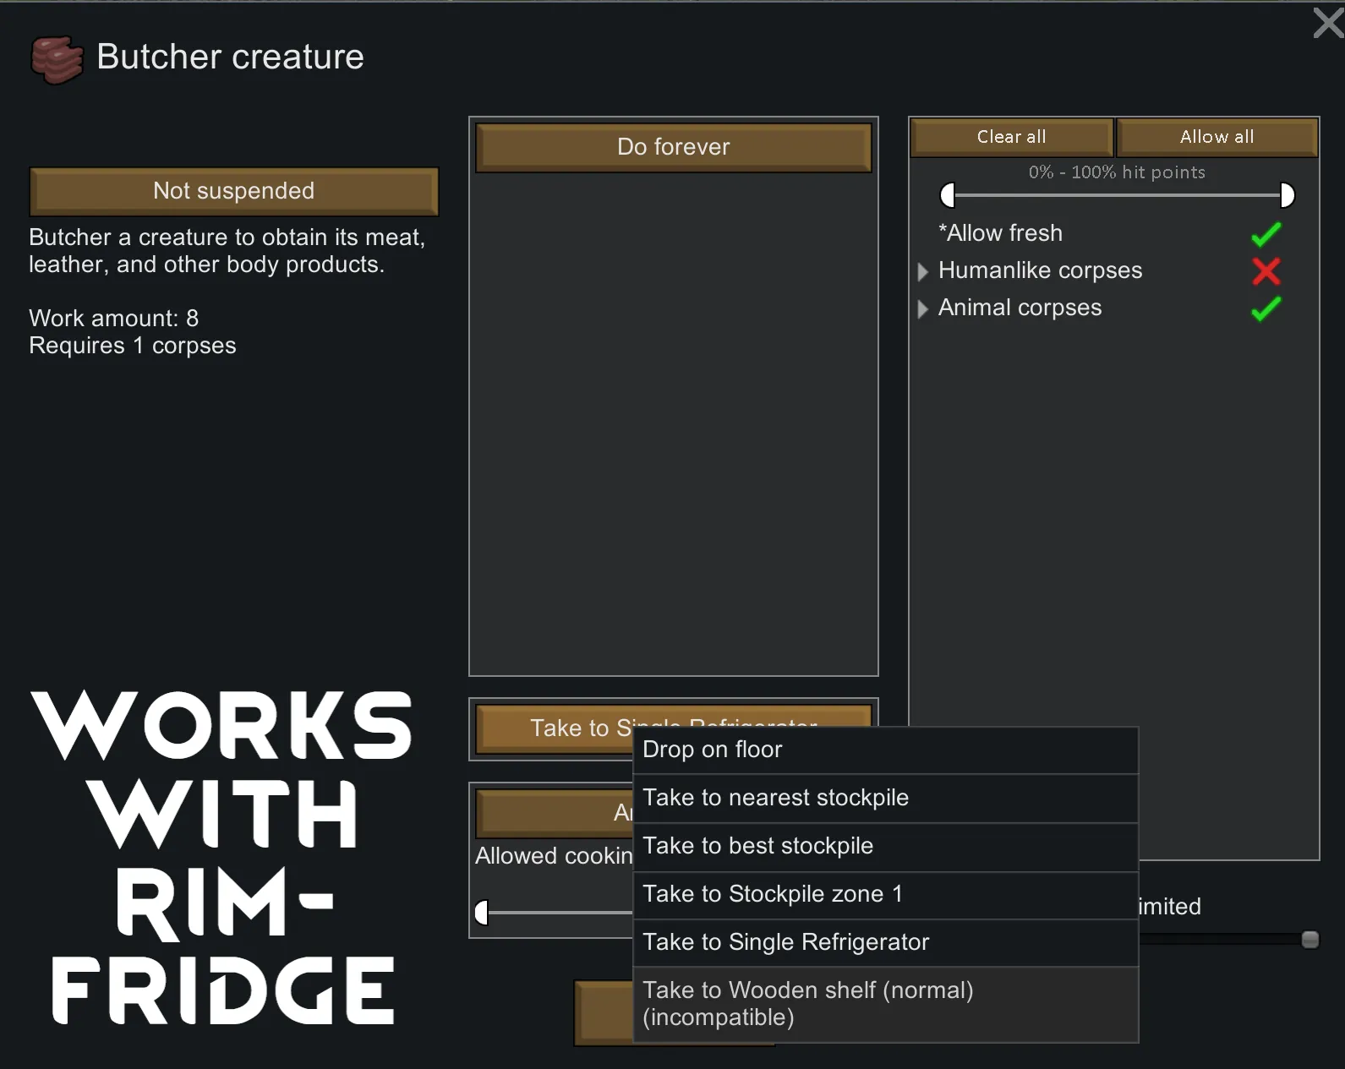Click the incompatible Wooden shelf option

pyautogui.click(x=884, y=1004)
